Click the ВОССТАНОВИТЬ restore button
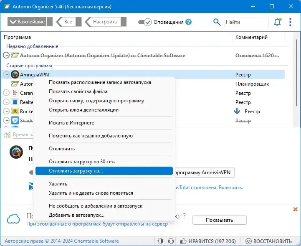This screenshot has height=246, width=301. pos(268,241)
